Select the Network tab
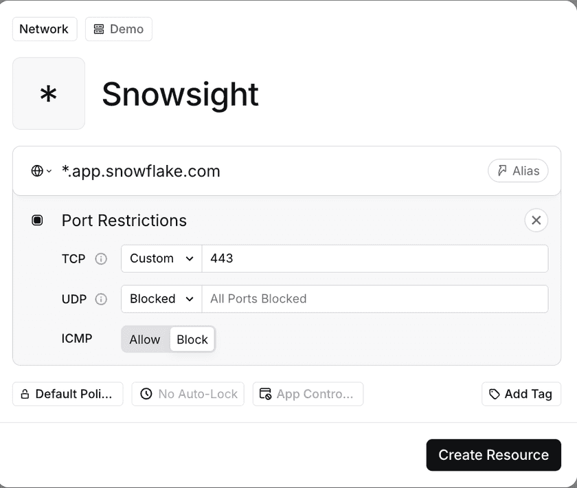Image resolution: width=577 pixels, height=488 pixels. click(x=44, y=29)
